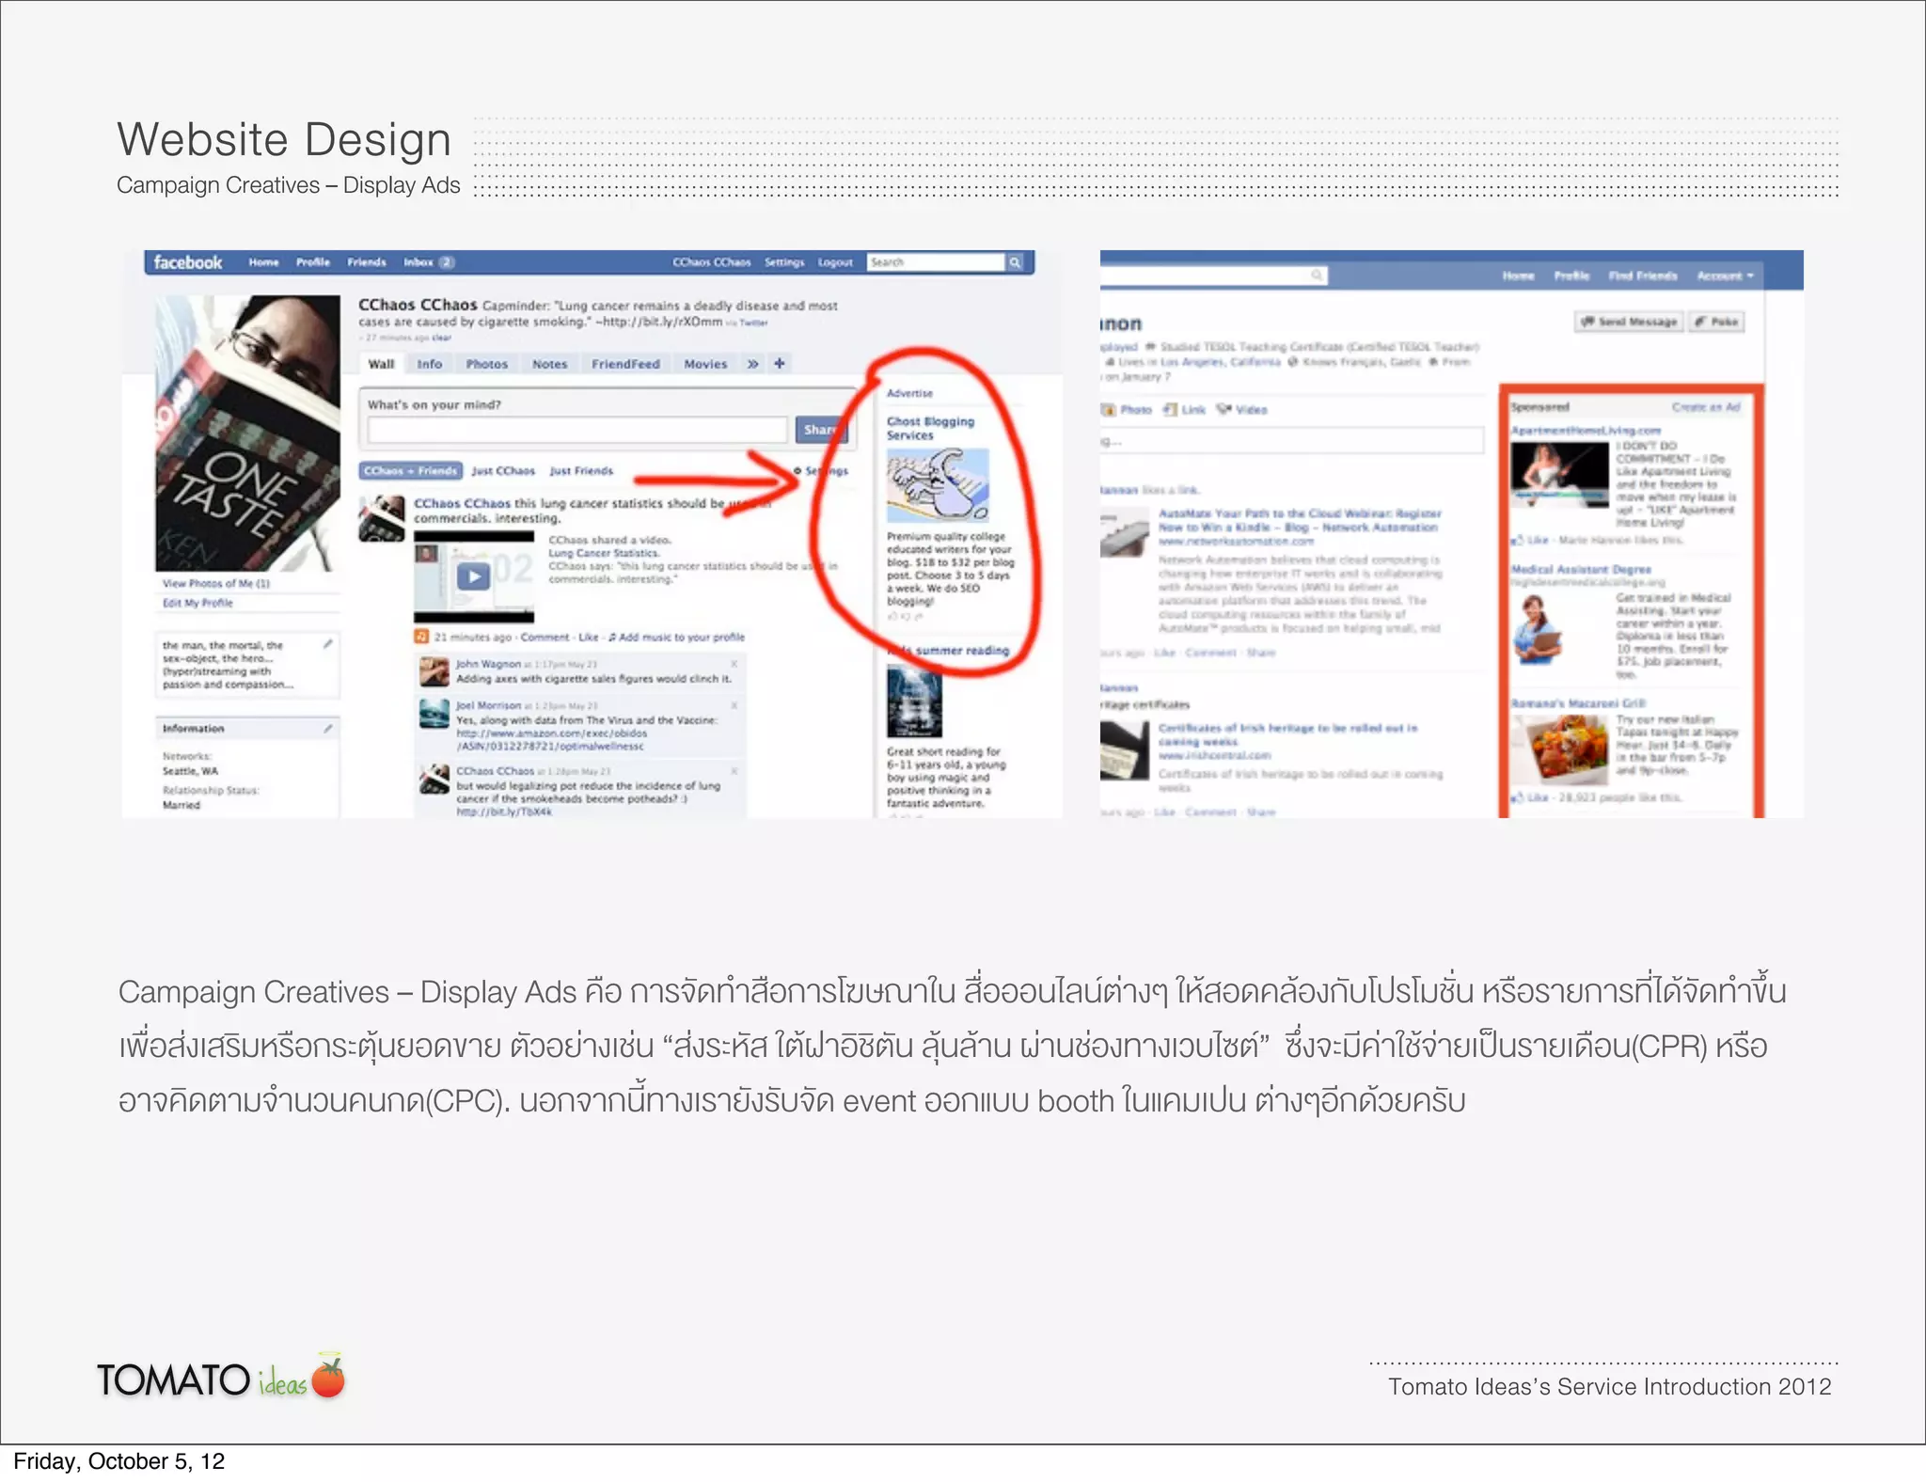Click Settings in left facebook navbar
The image size is (1926, 1482).
(x=784, y=262)
